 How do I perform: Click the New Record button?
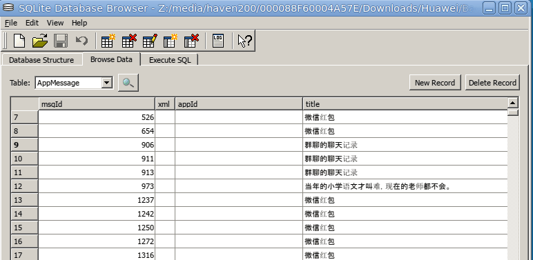click(435, 83)
